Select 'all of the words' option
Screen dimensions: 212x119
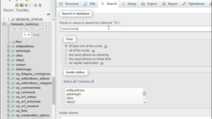coord(66,50)
